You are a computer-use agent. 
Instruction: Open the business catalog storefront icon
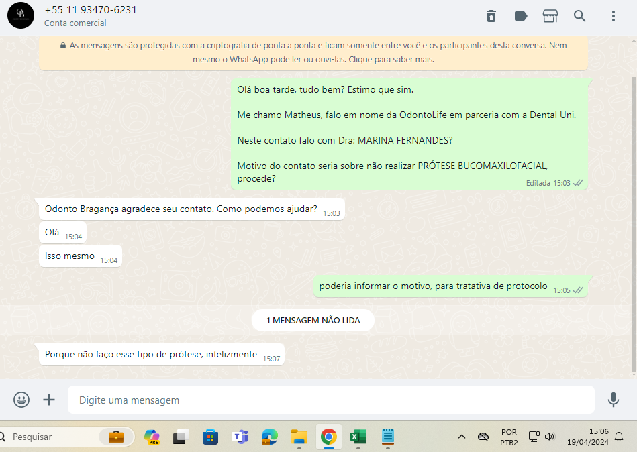550,16
